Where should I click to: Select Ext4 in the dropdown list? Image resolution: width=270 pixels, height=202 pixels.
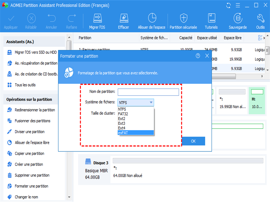tap(136, 128)
